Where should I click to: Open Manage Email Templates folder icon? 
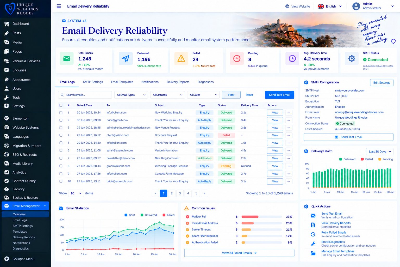[313, 253]
